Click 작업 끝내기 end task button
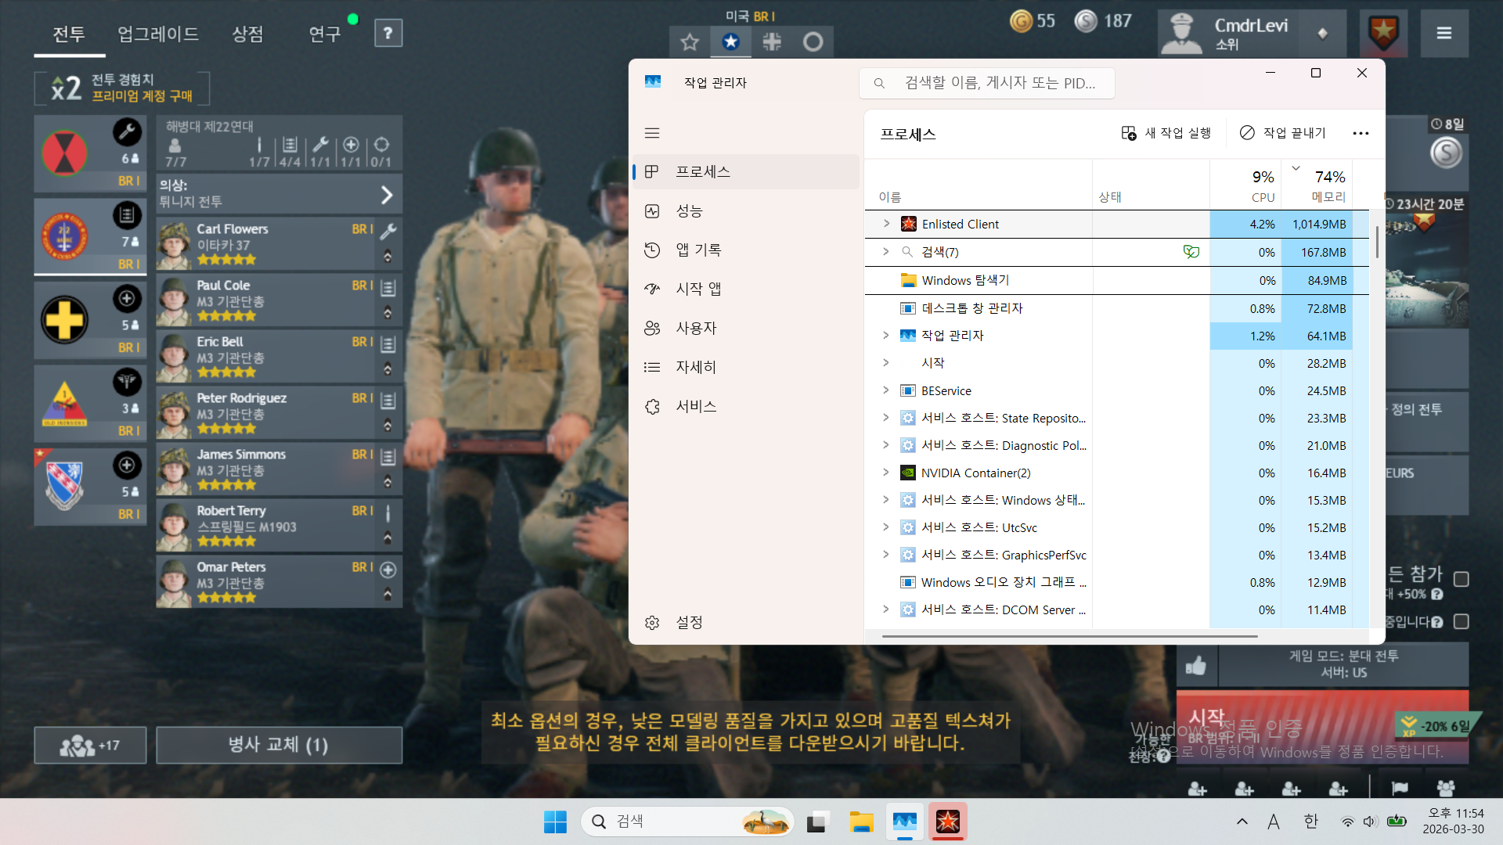This screenshot has height=845, width=1503. (x=1282, y=133)
